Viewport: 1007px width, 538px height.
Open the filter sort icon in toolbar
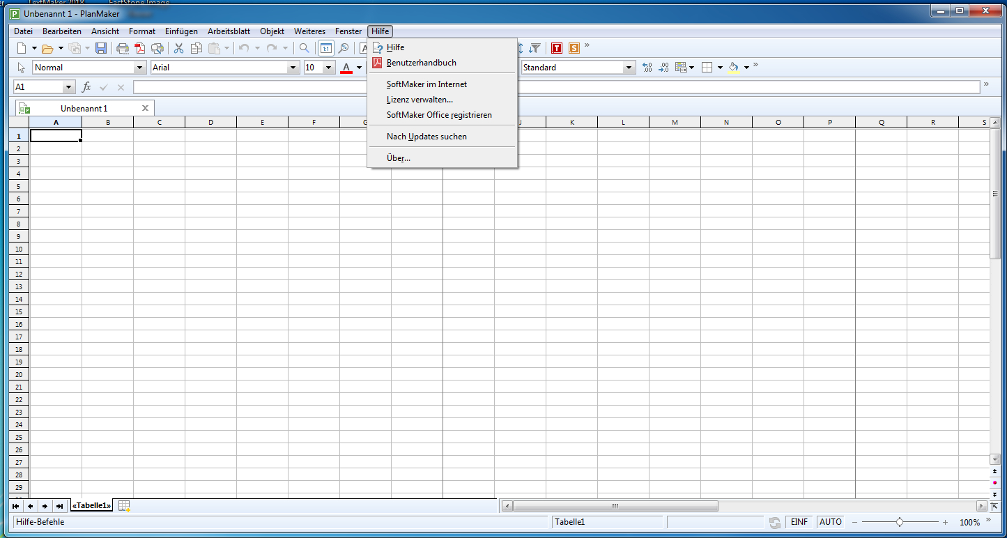pyautogui.click(x=535, y=48)
